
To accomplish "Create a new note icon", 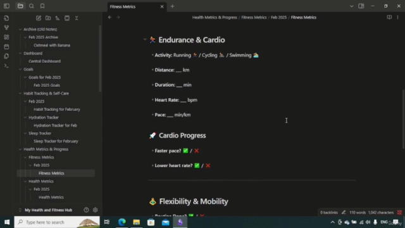I will click(39, 18).
